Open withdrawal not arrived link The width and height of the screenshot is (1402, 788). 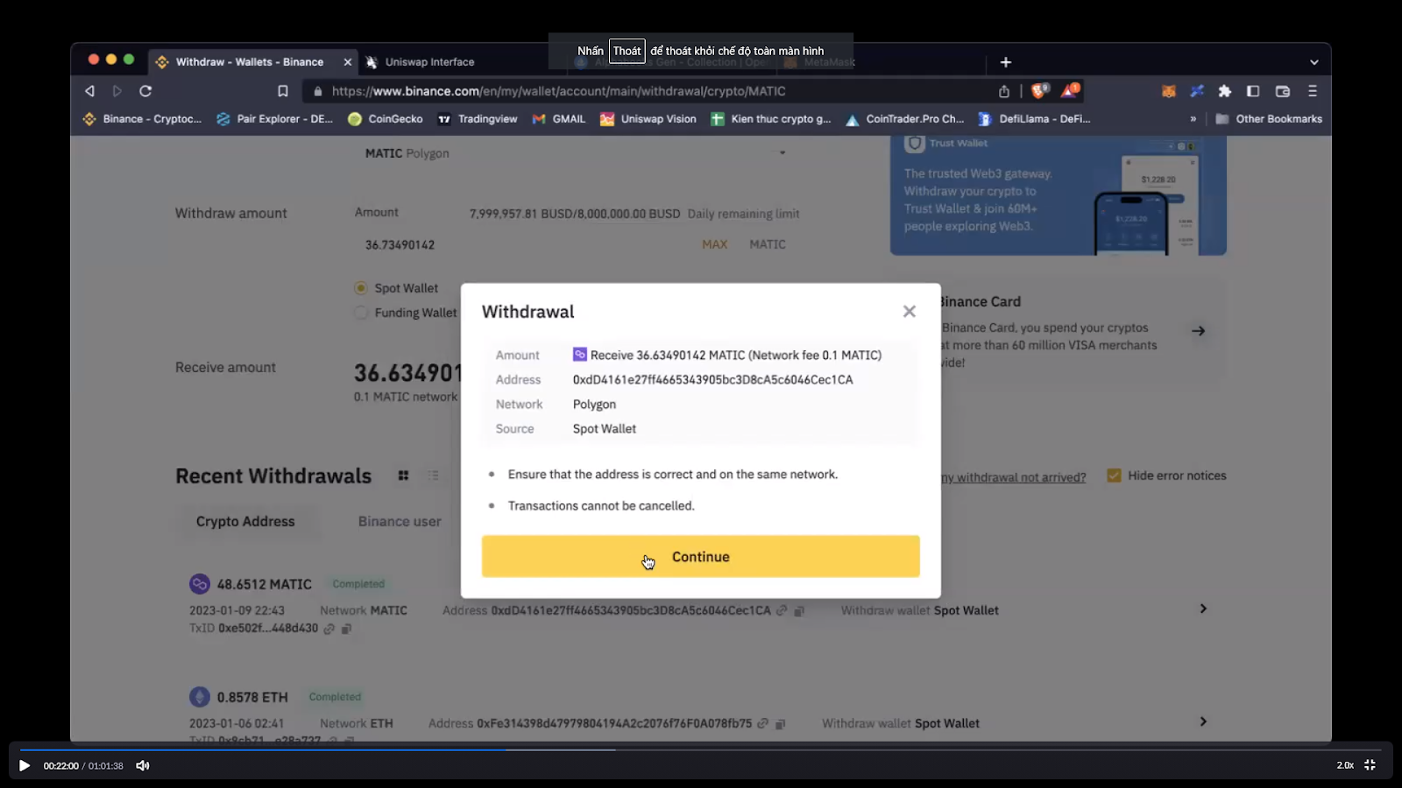pos(1013,477)
